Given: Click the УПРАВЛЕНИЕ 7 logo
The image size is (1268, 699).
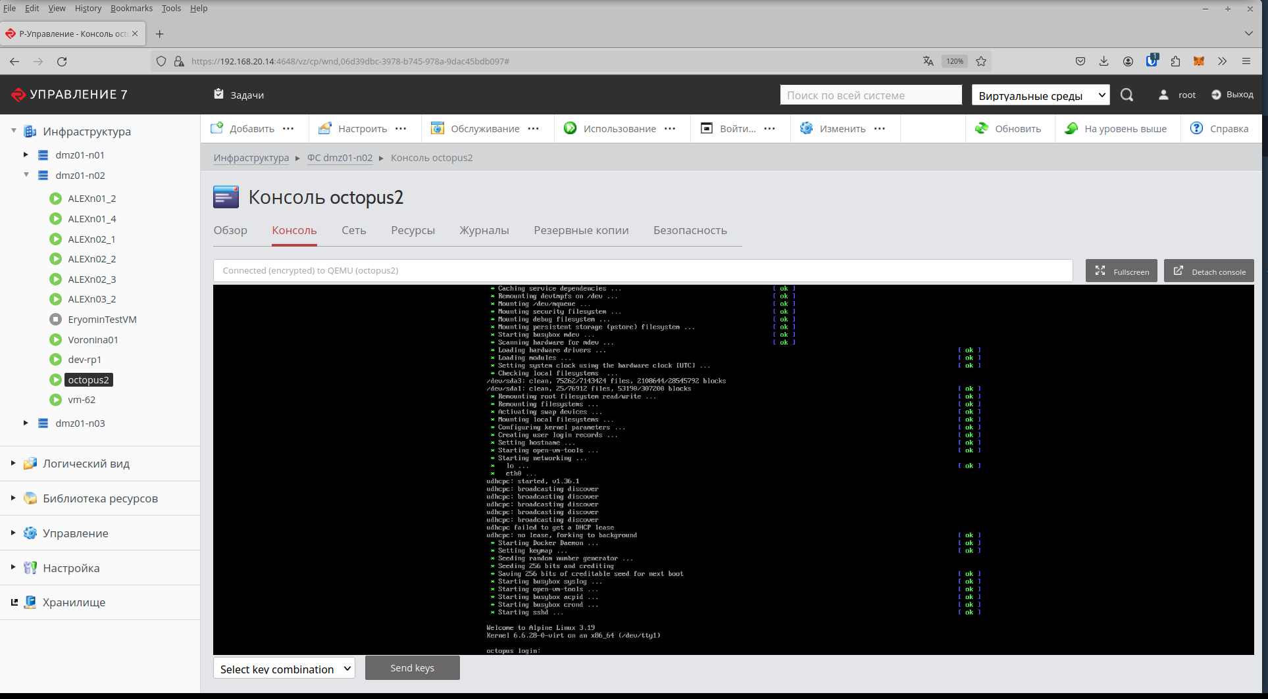Looking at the screenshot, I should [69, 95].
